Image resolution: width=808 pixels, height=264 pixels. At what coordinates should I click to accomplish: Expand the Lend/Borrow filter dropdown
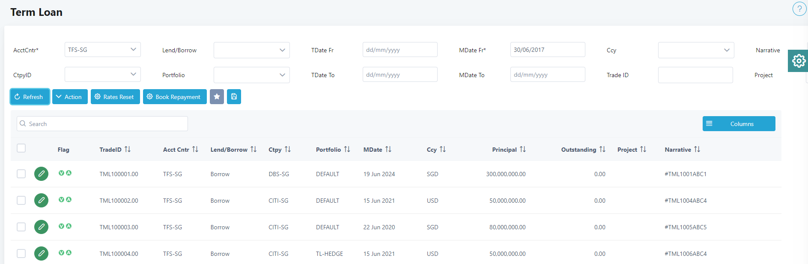click(x=251, y=50)
